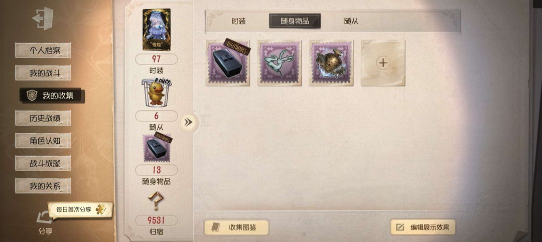Click the 每日首次分享 puzzle banner
The image size is (542, 242).
[80, 209]
